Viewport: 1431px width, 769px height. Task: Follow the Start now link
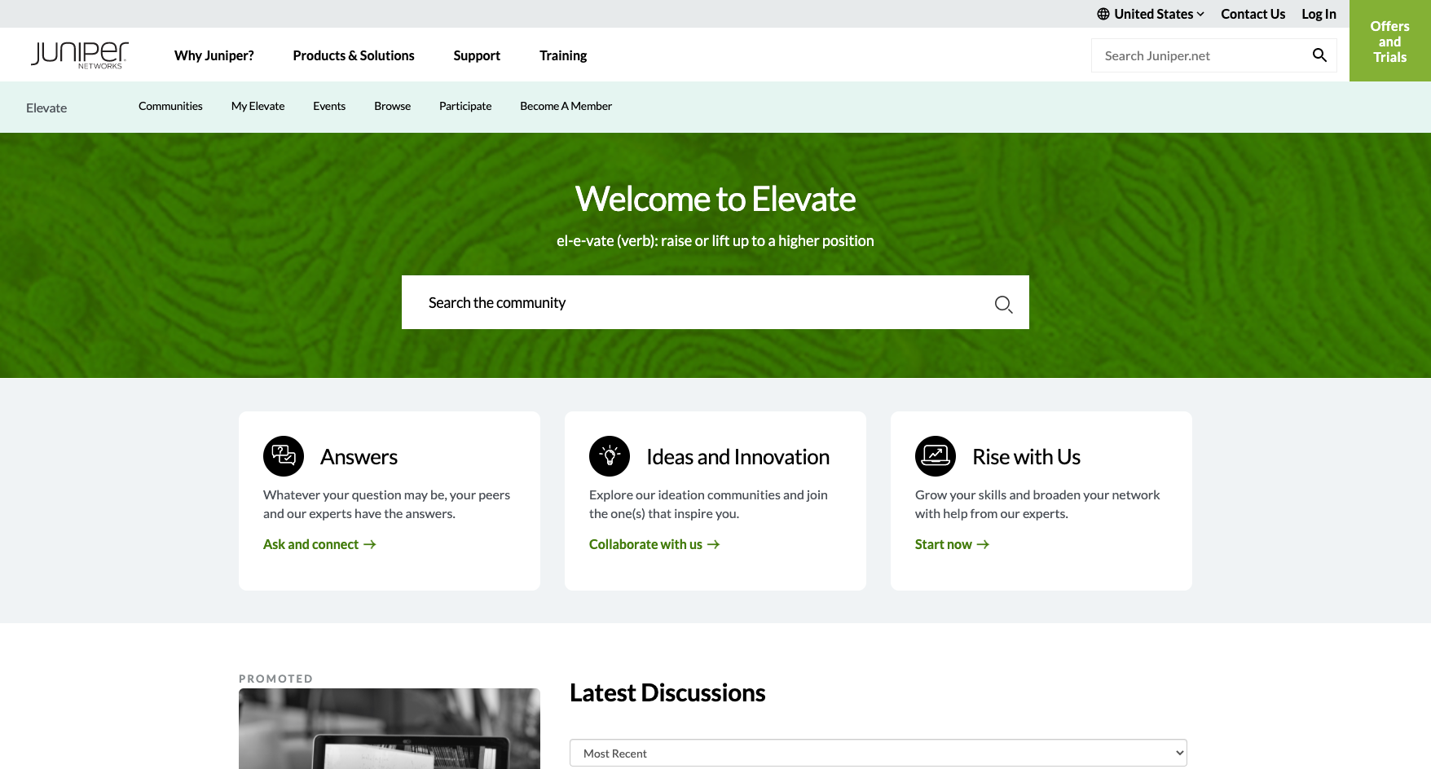(x=952, y=544)
